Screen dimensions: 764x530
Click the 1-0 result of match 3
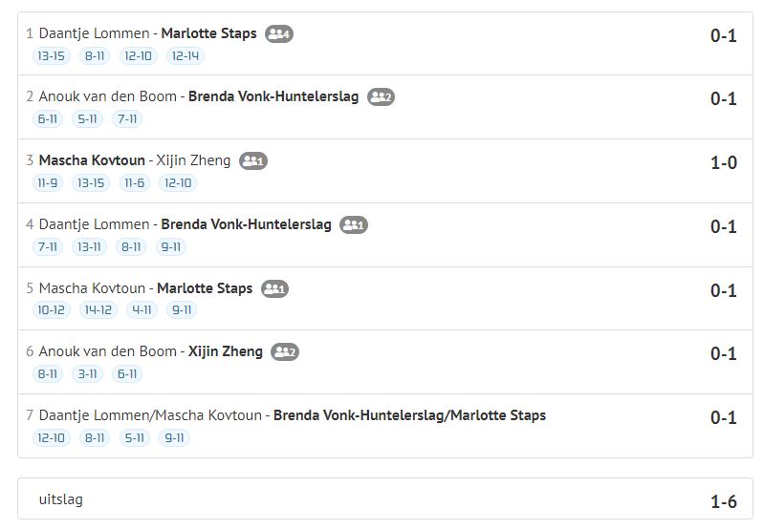(724, 162)
